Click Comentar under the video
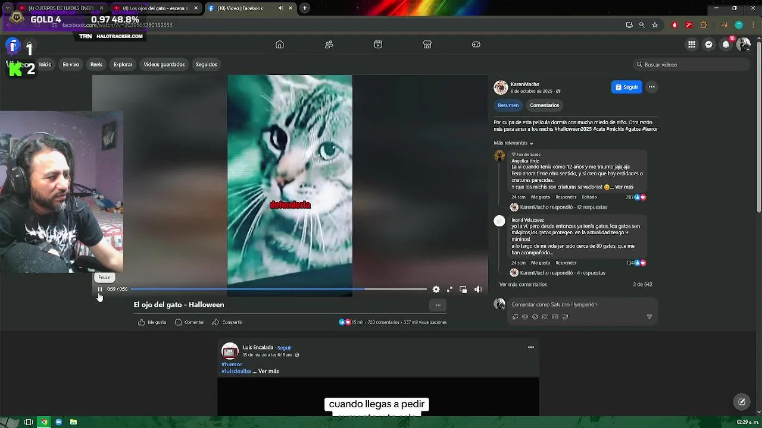The image size is (762, 428). [189, 322]
